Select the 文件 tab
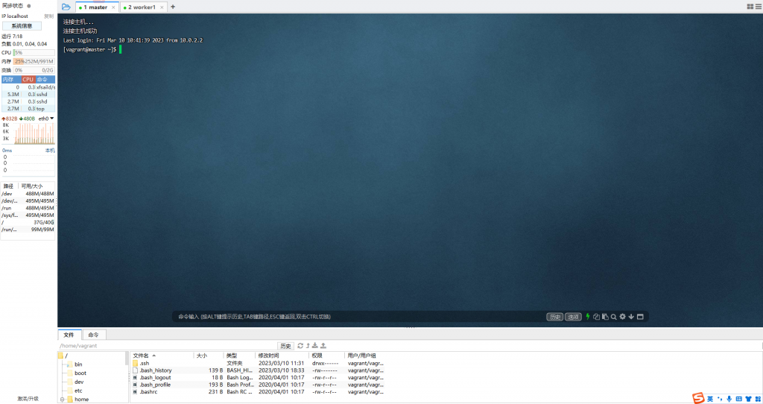 (x=69, y=335)
